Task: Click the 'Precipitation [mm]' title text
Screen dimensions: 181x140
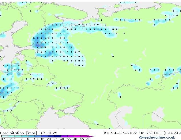Action: (19, 133)
